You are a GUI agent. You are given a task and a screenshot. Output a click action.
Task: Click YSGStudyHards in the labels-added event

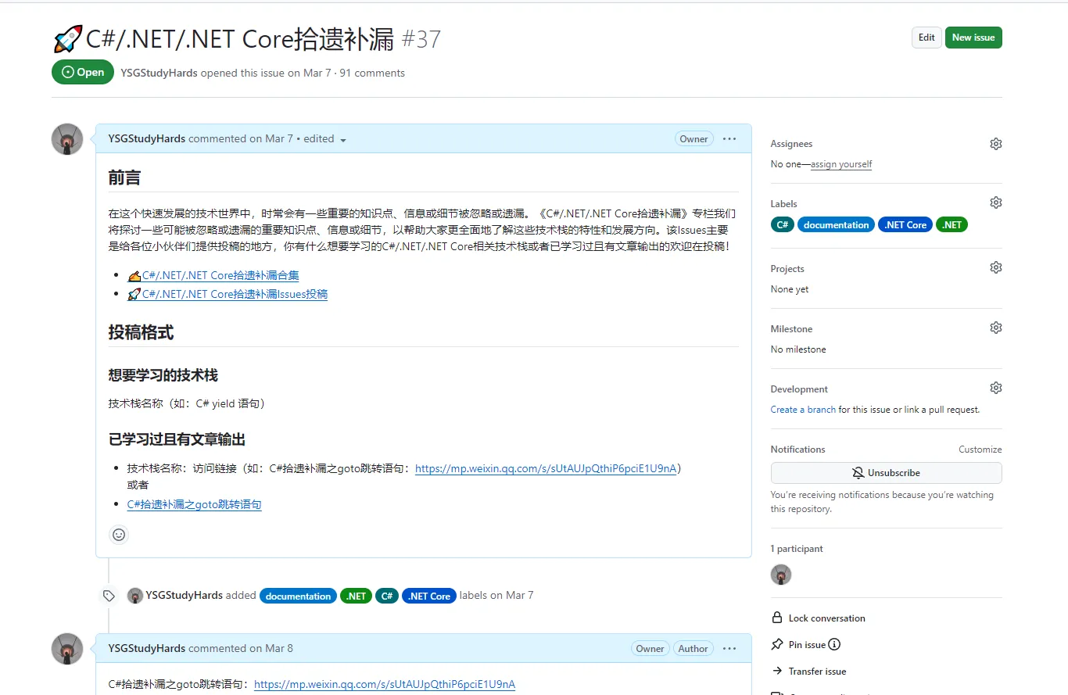tap(185, 595)
